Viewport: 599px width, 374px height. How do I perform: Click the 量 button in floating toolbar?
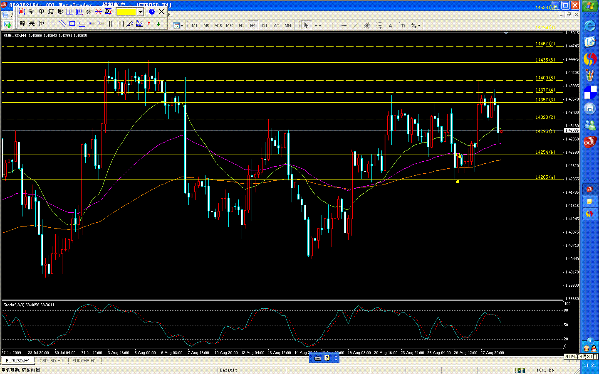[32, 12]
